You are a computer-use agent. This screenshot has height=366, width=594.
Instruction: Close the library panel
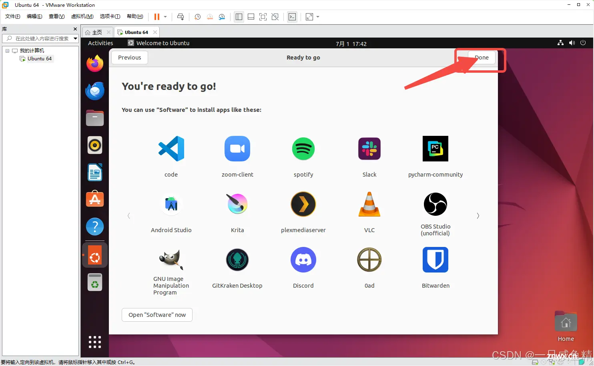[x=75, y=29]
